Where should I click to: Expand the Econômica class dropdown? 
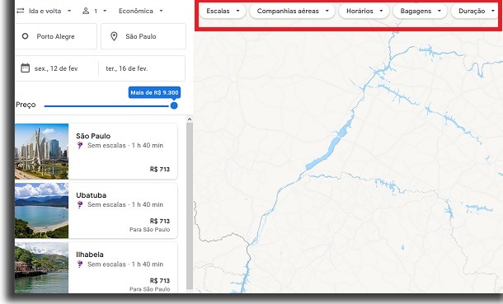click(141, 11)
